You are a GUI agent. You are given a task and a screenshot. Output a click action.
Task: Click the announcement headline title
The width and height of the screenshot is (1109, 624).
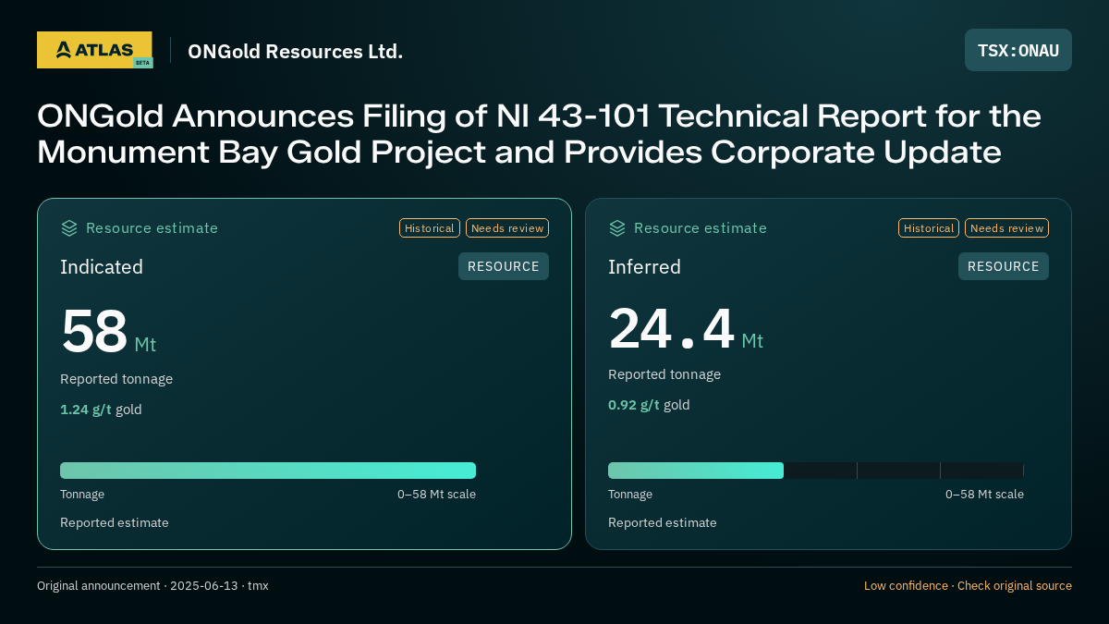(x=539, y=134)
